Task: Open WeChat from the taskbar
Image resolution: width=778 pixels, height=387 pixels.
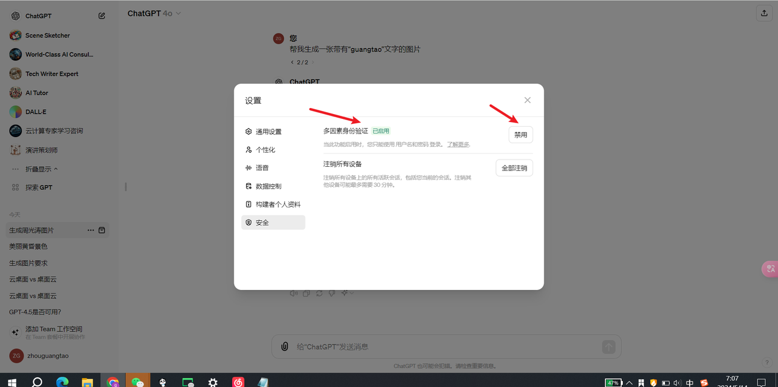Action: tap(138, 382)
